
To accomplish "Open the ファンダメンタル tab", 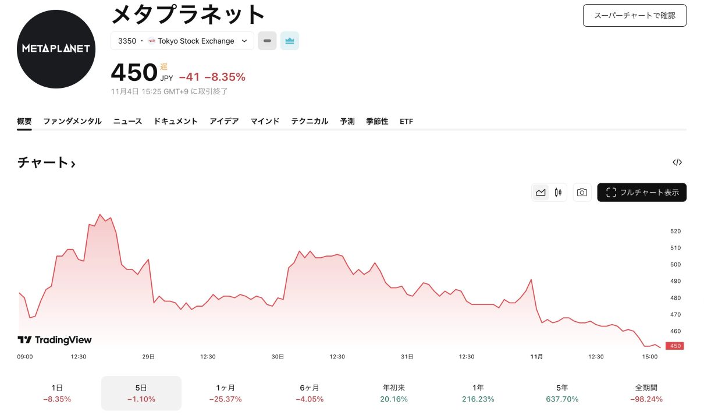I will point(72,121).
